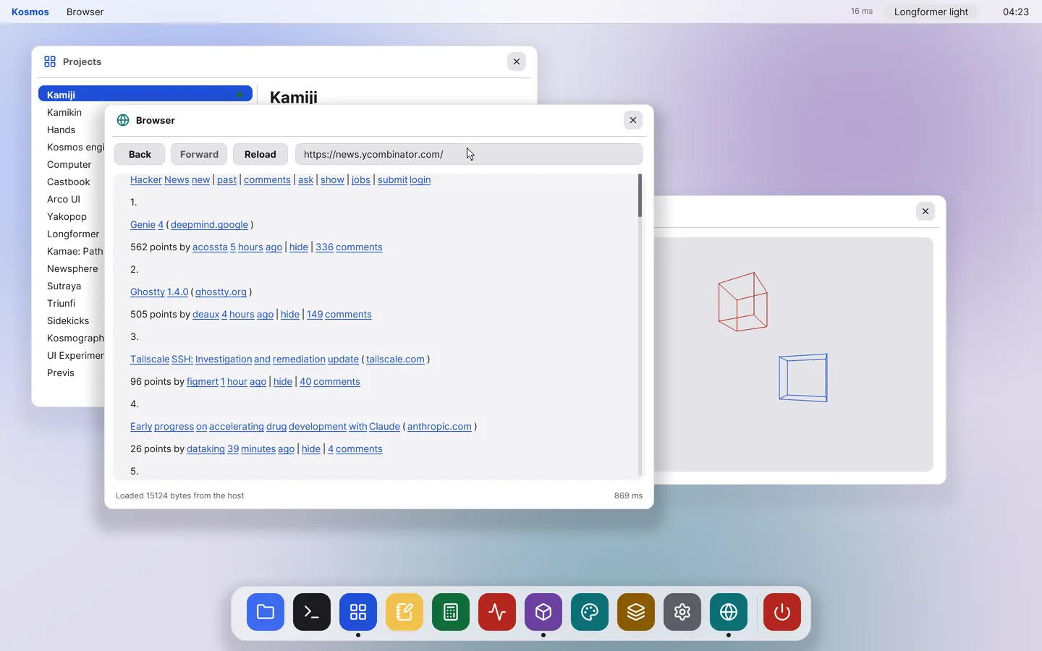
Task: Reload the current Browser page
Action: point(260,154)
